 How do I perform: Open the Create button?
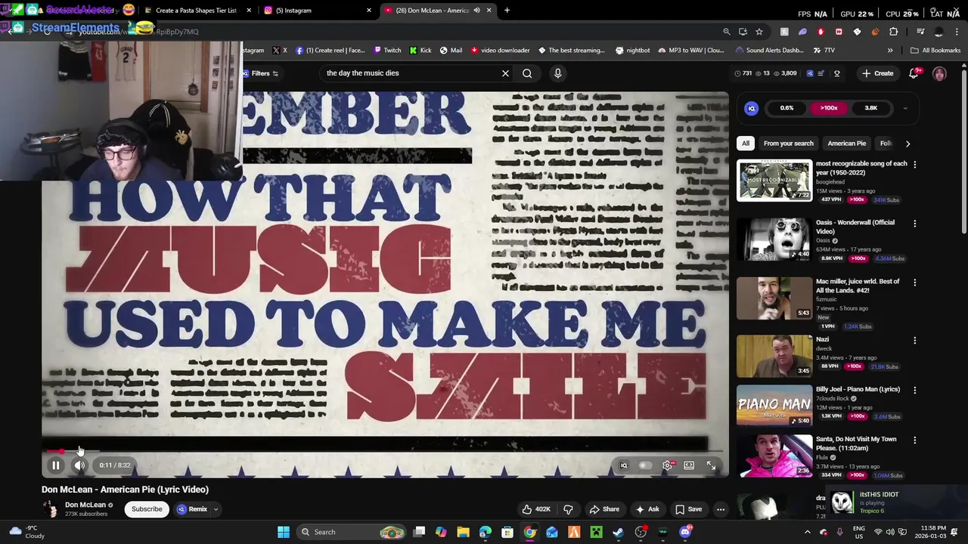coord(877,73)
